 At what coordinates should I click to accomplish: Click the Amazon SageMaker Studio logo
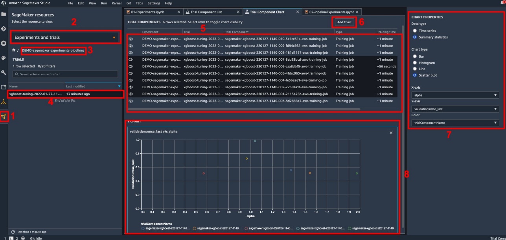[x=3, y=3]
